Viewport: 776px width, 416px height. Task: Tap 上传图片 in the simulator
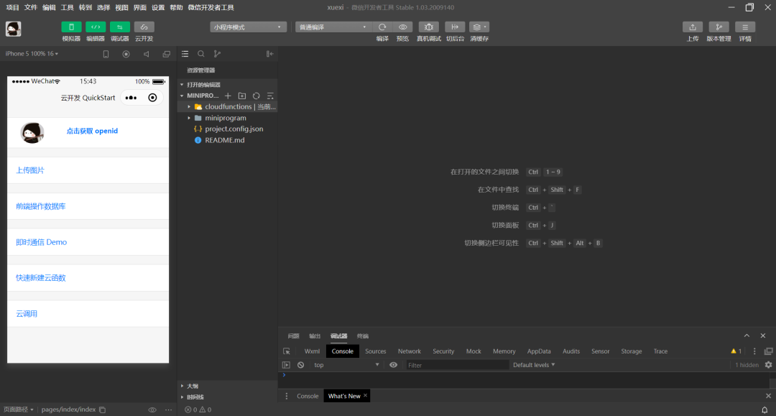(30, 170)
